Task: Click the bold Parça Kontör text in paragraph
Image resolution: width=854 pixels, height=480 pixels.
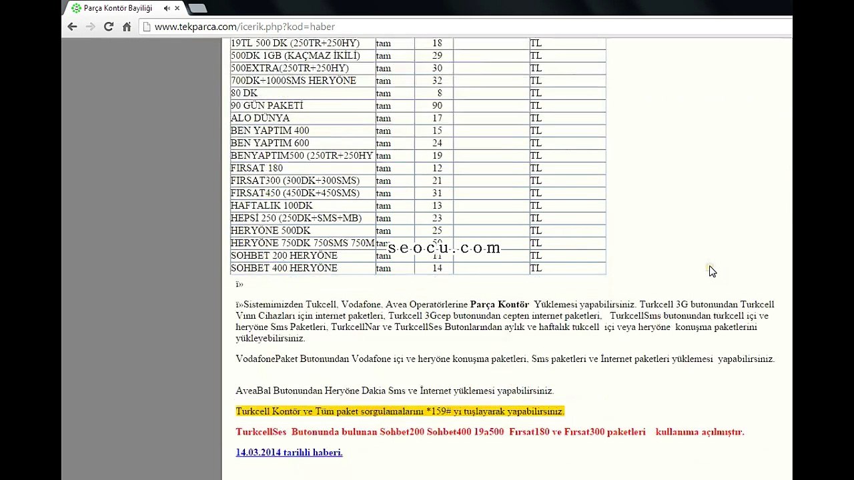Action: [499, 305]
